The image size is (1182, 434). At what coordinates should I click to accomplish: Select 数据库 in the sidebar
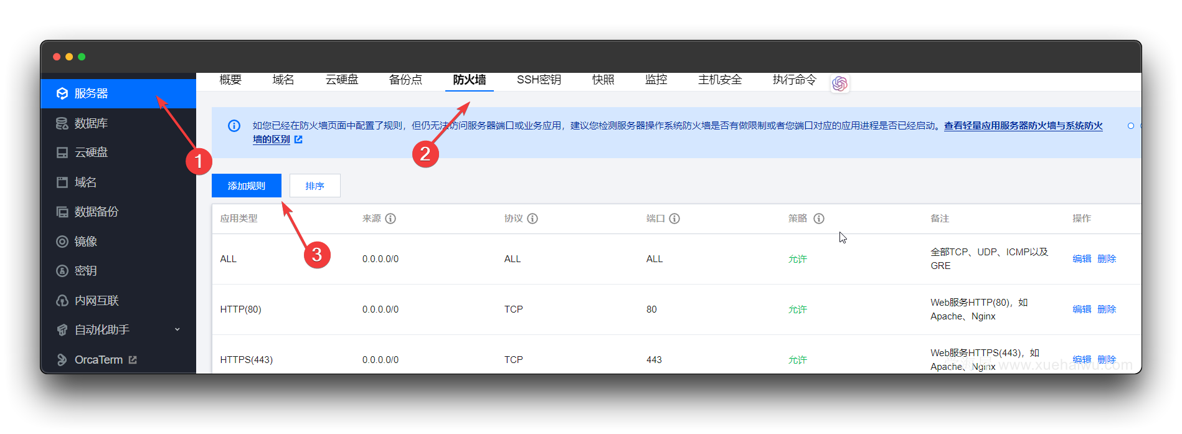(x=118, y=123)
